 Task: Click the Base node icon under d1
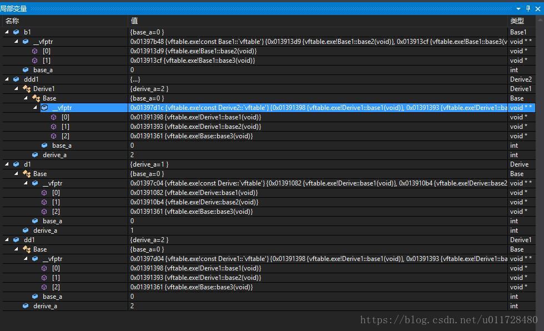pyautogui.click(x=26, y=173)
